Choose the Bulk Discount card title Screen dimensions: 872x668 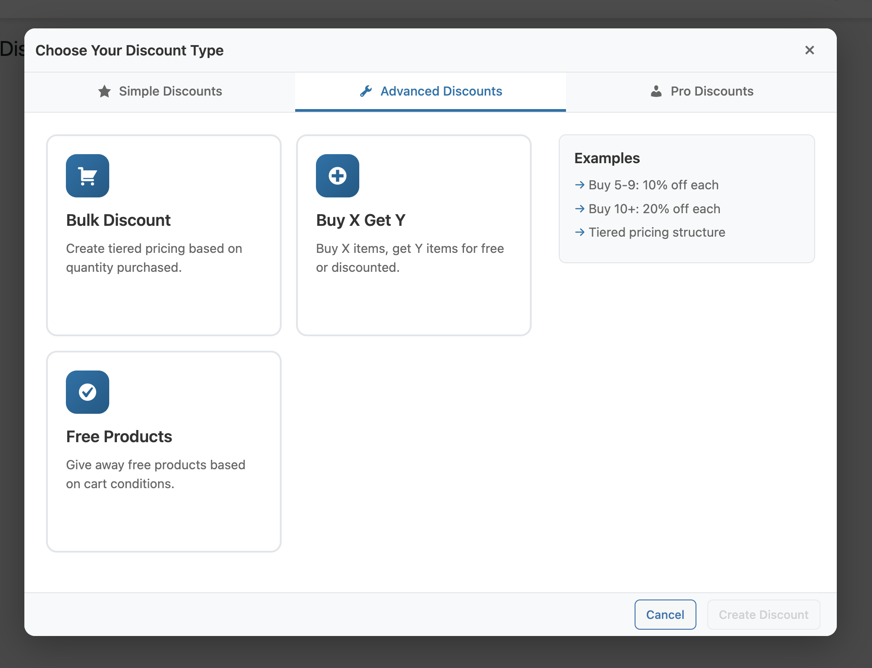click(x=118, y=220)
